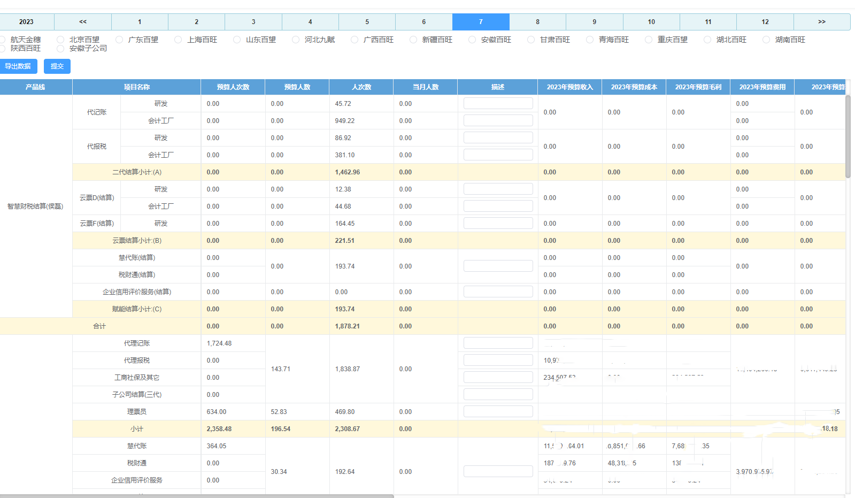
Task: Click the 描述 column header
Action: coord(498,87)
